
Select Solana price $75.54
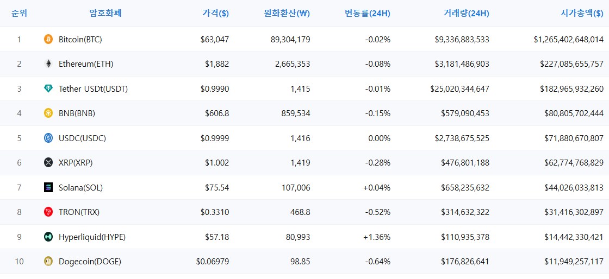[217, 188]
